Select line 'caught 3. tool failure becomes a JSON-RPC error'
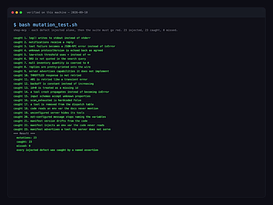 64,46
